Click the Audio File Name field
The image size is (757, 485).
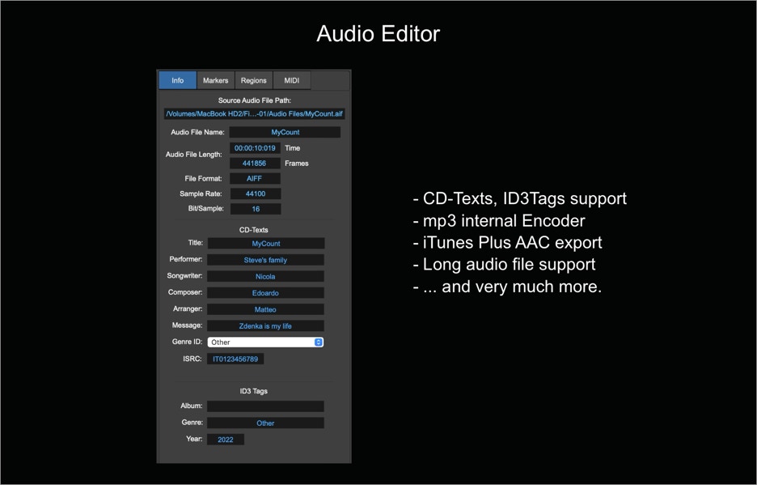pyautogui.click(x=285, y=132)
